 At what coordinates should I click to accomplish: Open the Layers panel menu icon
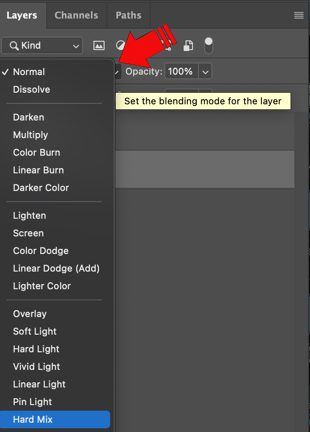pyautogui.click(x=298, y=15)
